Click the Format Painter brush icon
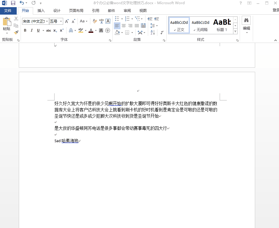279x228 pixels. pos(16,32)
